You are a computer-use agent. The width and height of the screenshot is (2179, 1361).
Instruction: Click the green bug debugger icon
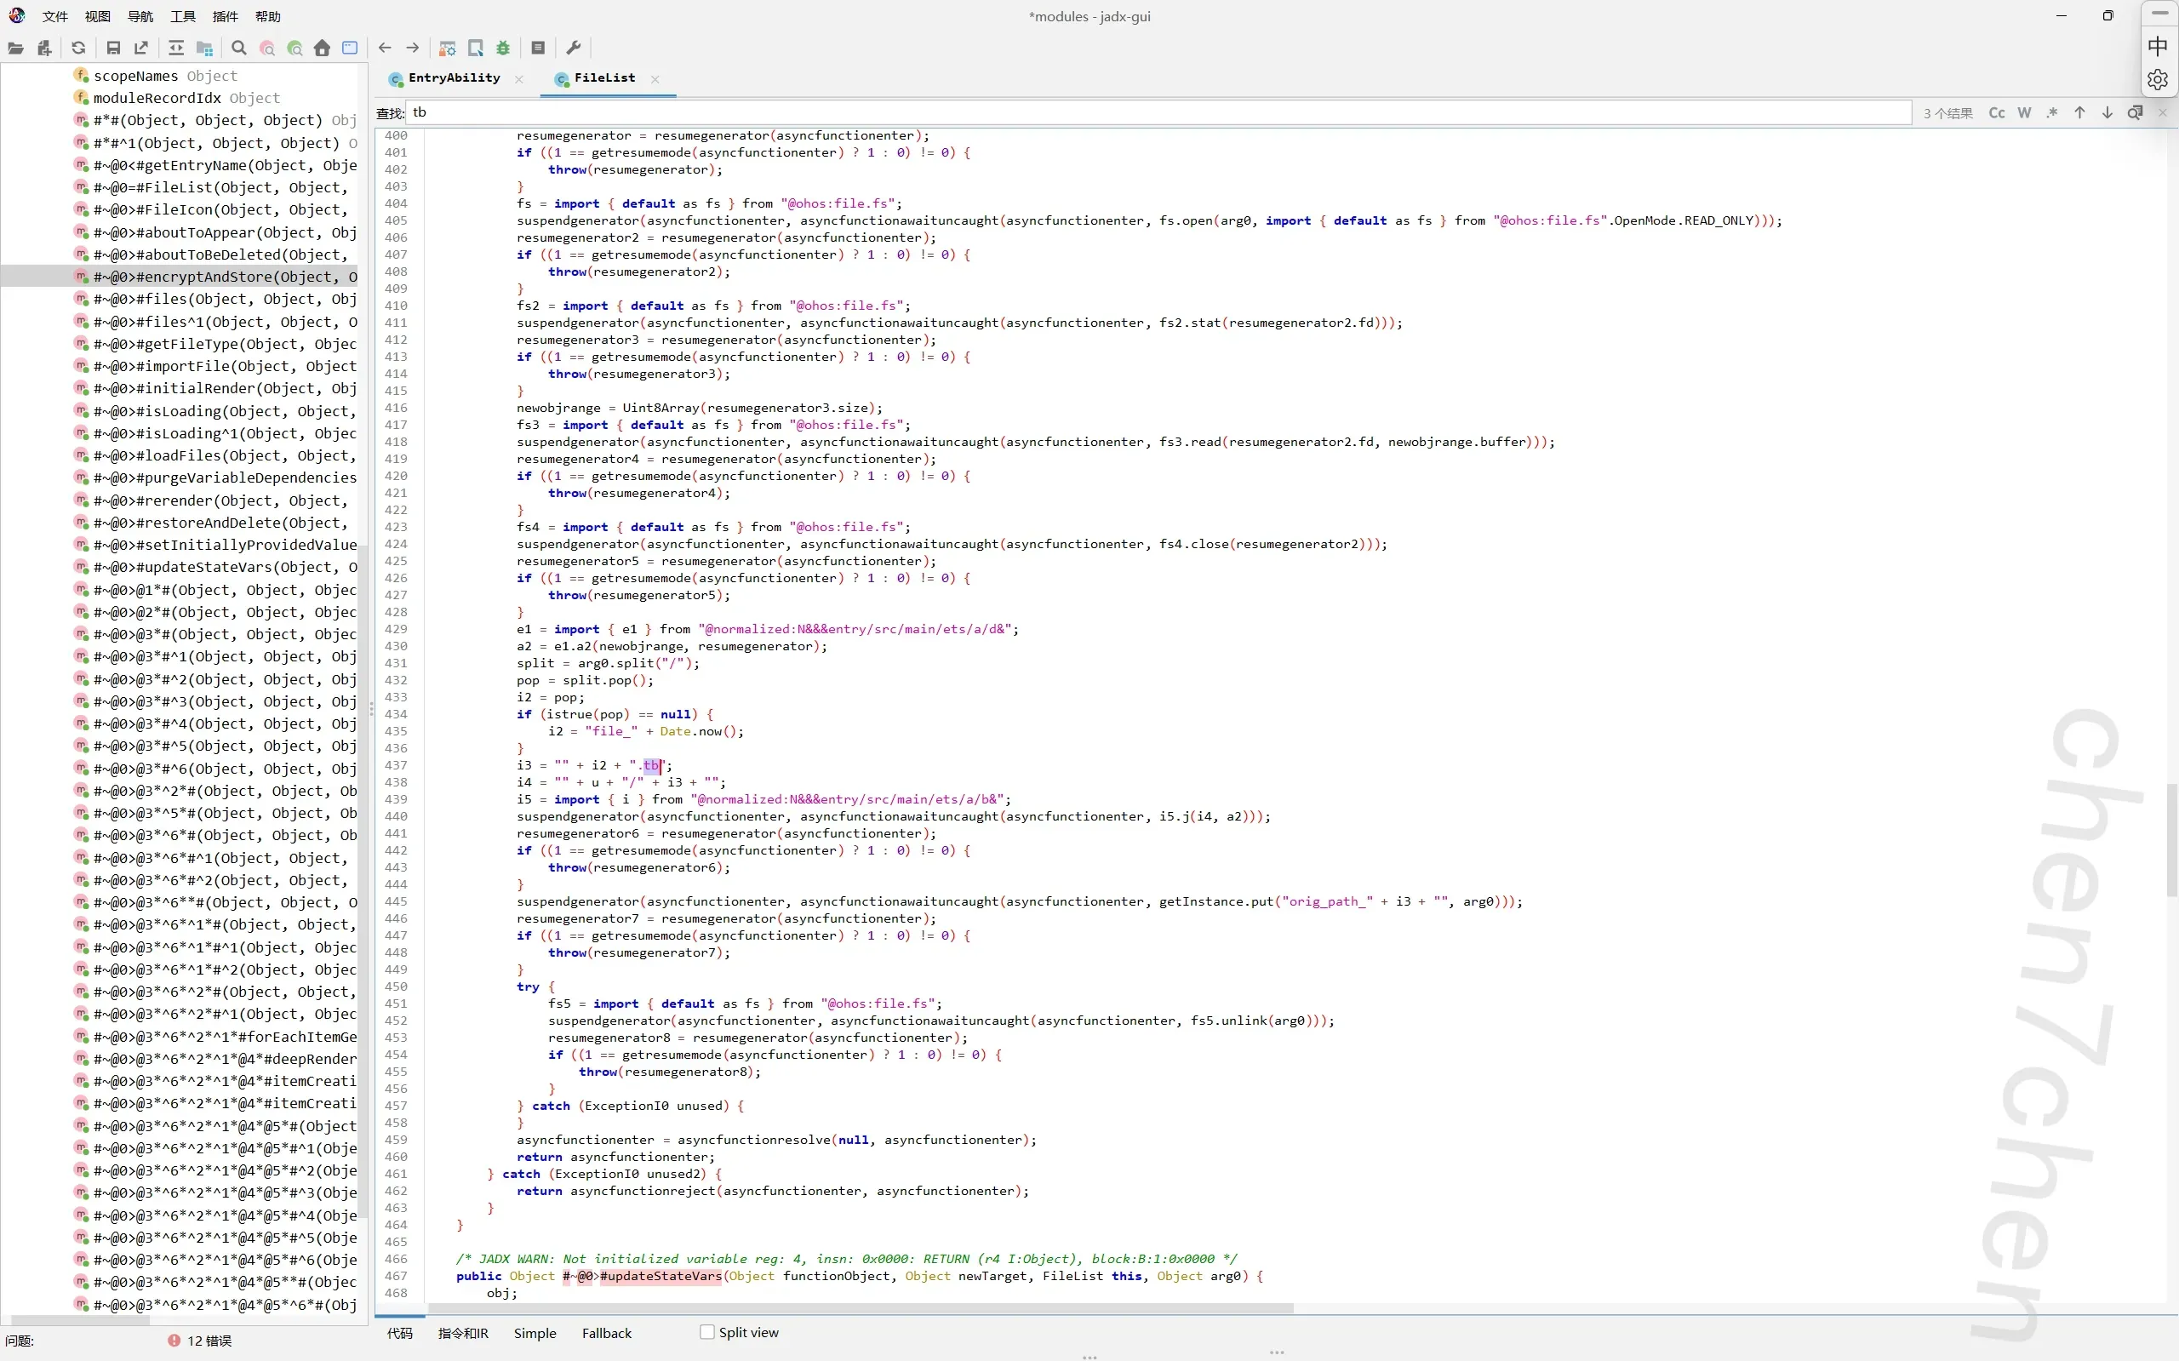[503, 48]
